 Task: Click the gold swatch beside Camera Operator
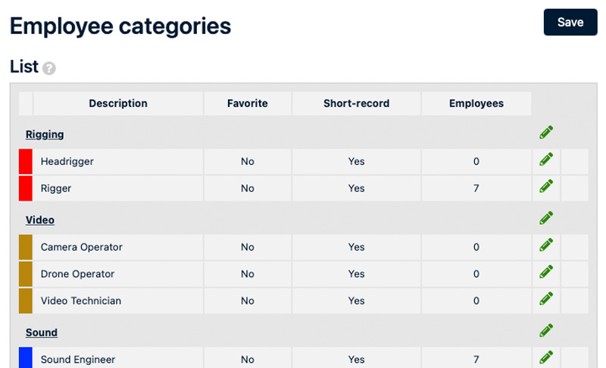(x=26, y=247)
